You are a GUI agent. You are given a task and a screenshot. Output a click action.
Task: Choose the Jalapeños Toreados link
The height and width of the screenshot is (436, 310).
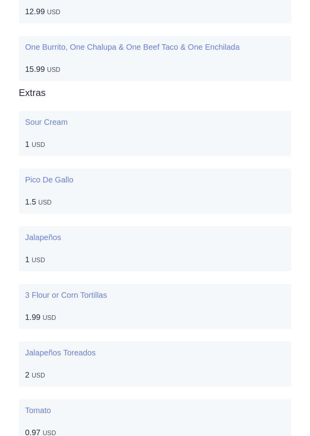click(60, 353)
